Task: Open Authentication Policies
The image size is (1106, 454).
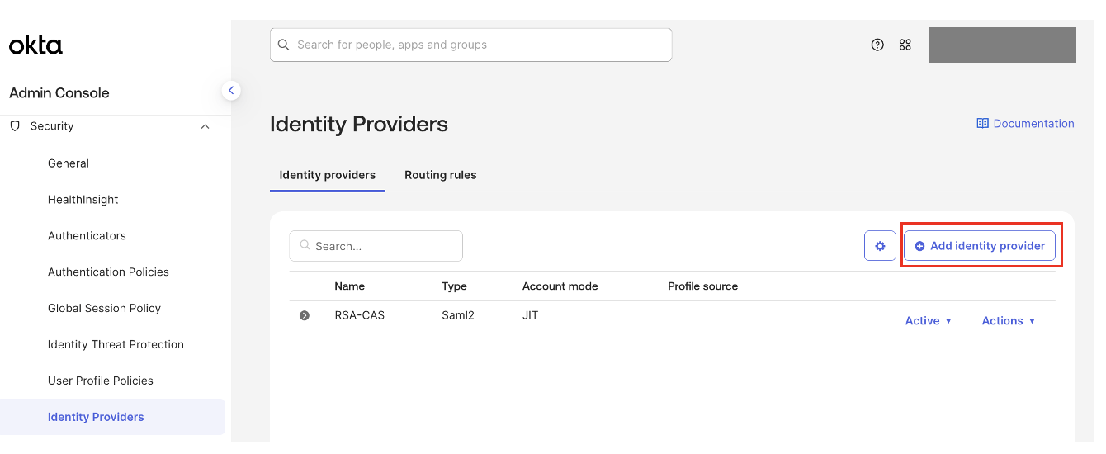Action: point(108,272)
